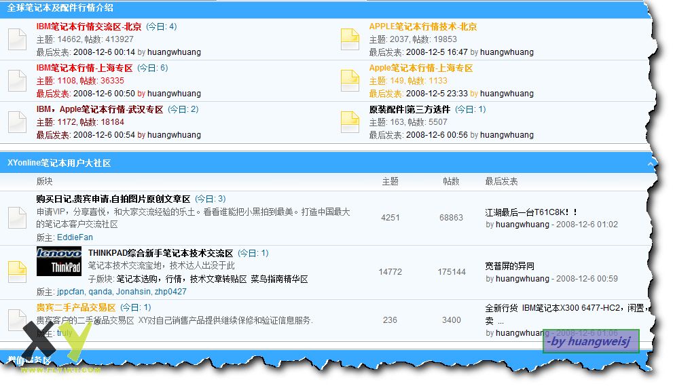This screenshot has height=386, width=673.
Task: Click the yellow folder icon beside the THINKPAD forum row
Action: (x=17, y=272)
